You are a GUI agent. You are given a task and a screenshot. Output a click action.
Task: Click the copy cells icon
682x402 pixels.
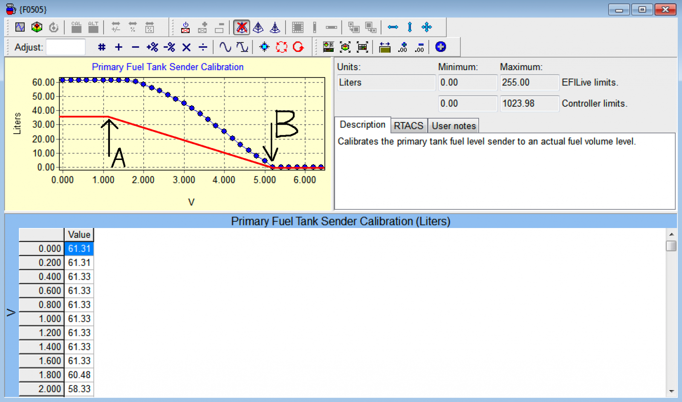354,27
